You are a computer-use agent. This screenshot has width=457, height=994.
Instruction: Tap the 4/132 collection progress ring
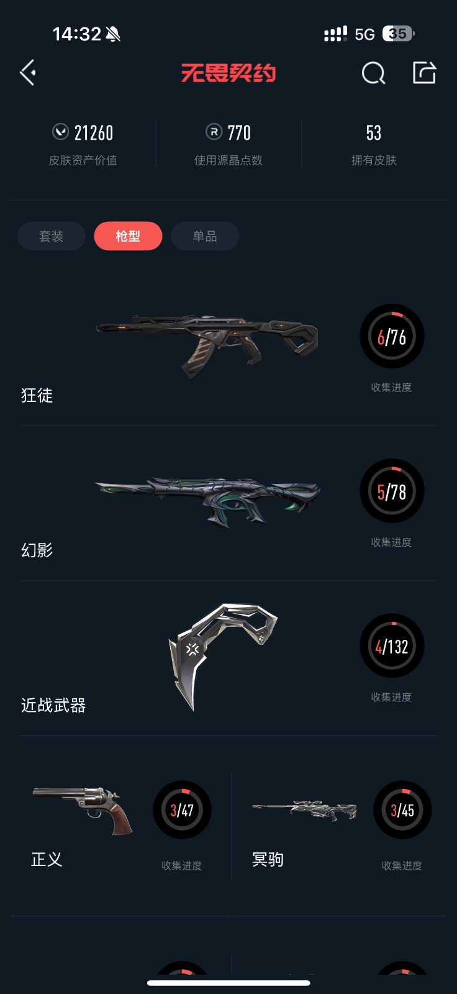[x=392, y=646]
